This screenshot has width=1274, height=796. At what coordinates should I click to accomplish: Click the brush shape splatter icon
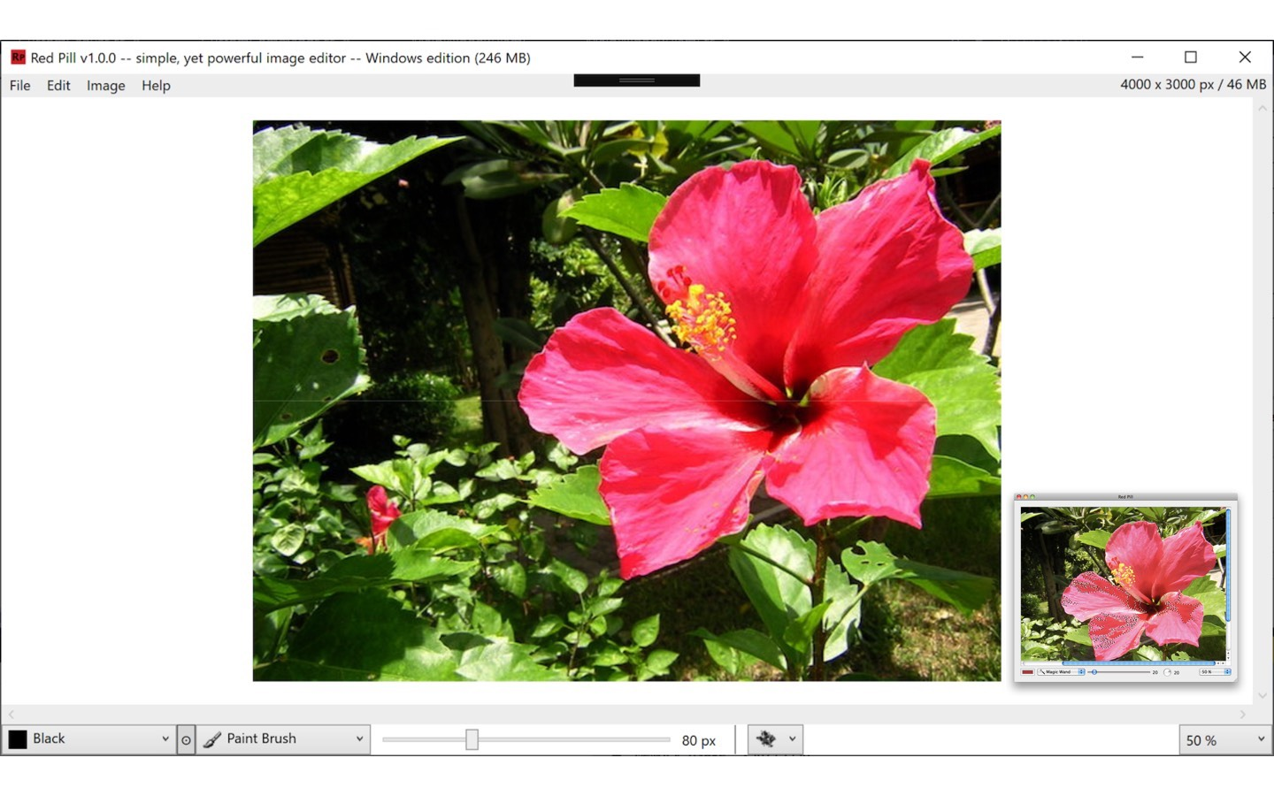[x=766, y=739]
